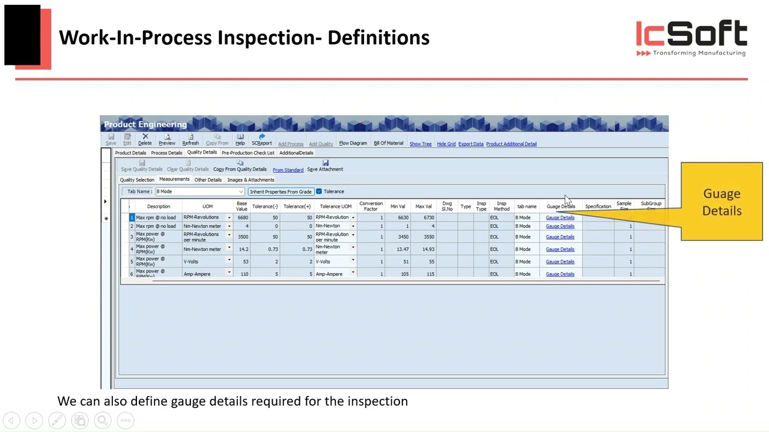Go to next slide arrow icon
Screen dimensions: 769x432
pyautogui.click(x=34, y=421)
